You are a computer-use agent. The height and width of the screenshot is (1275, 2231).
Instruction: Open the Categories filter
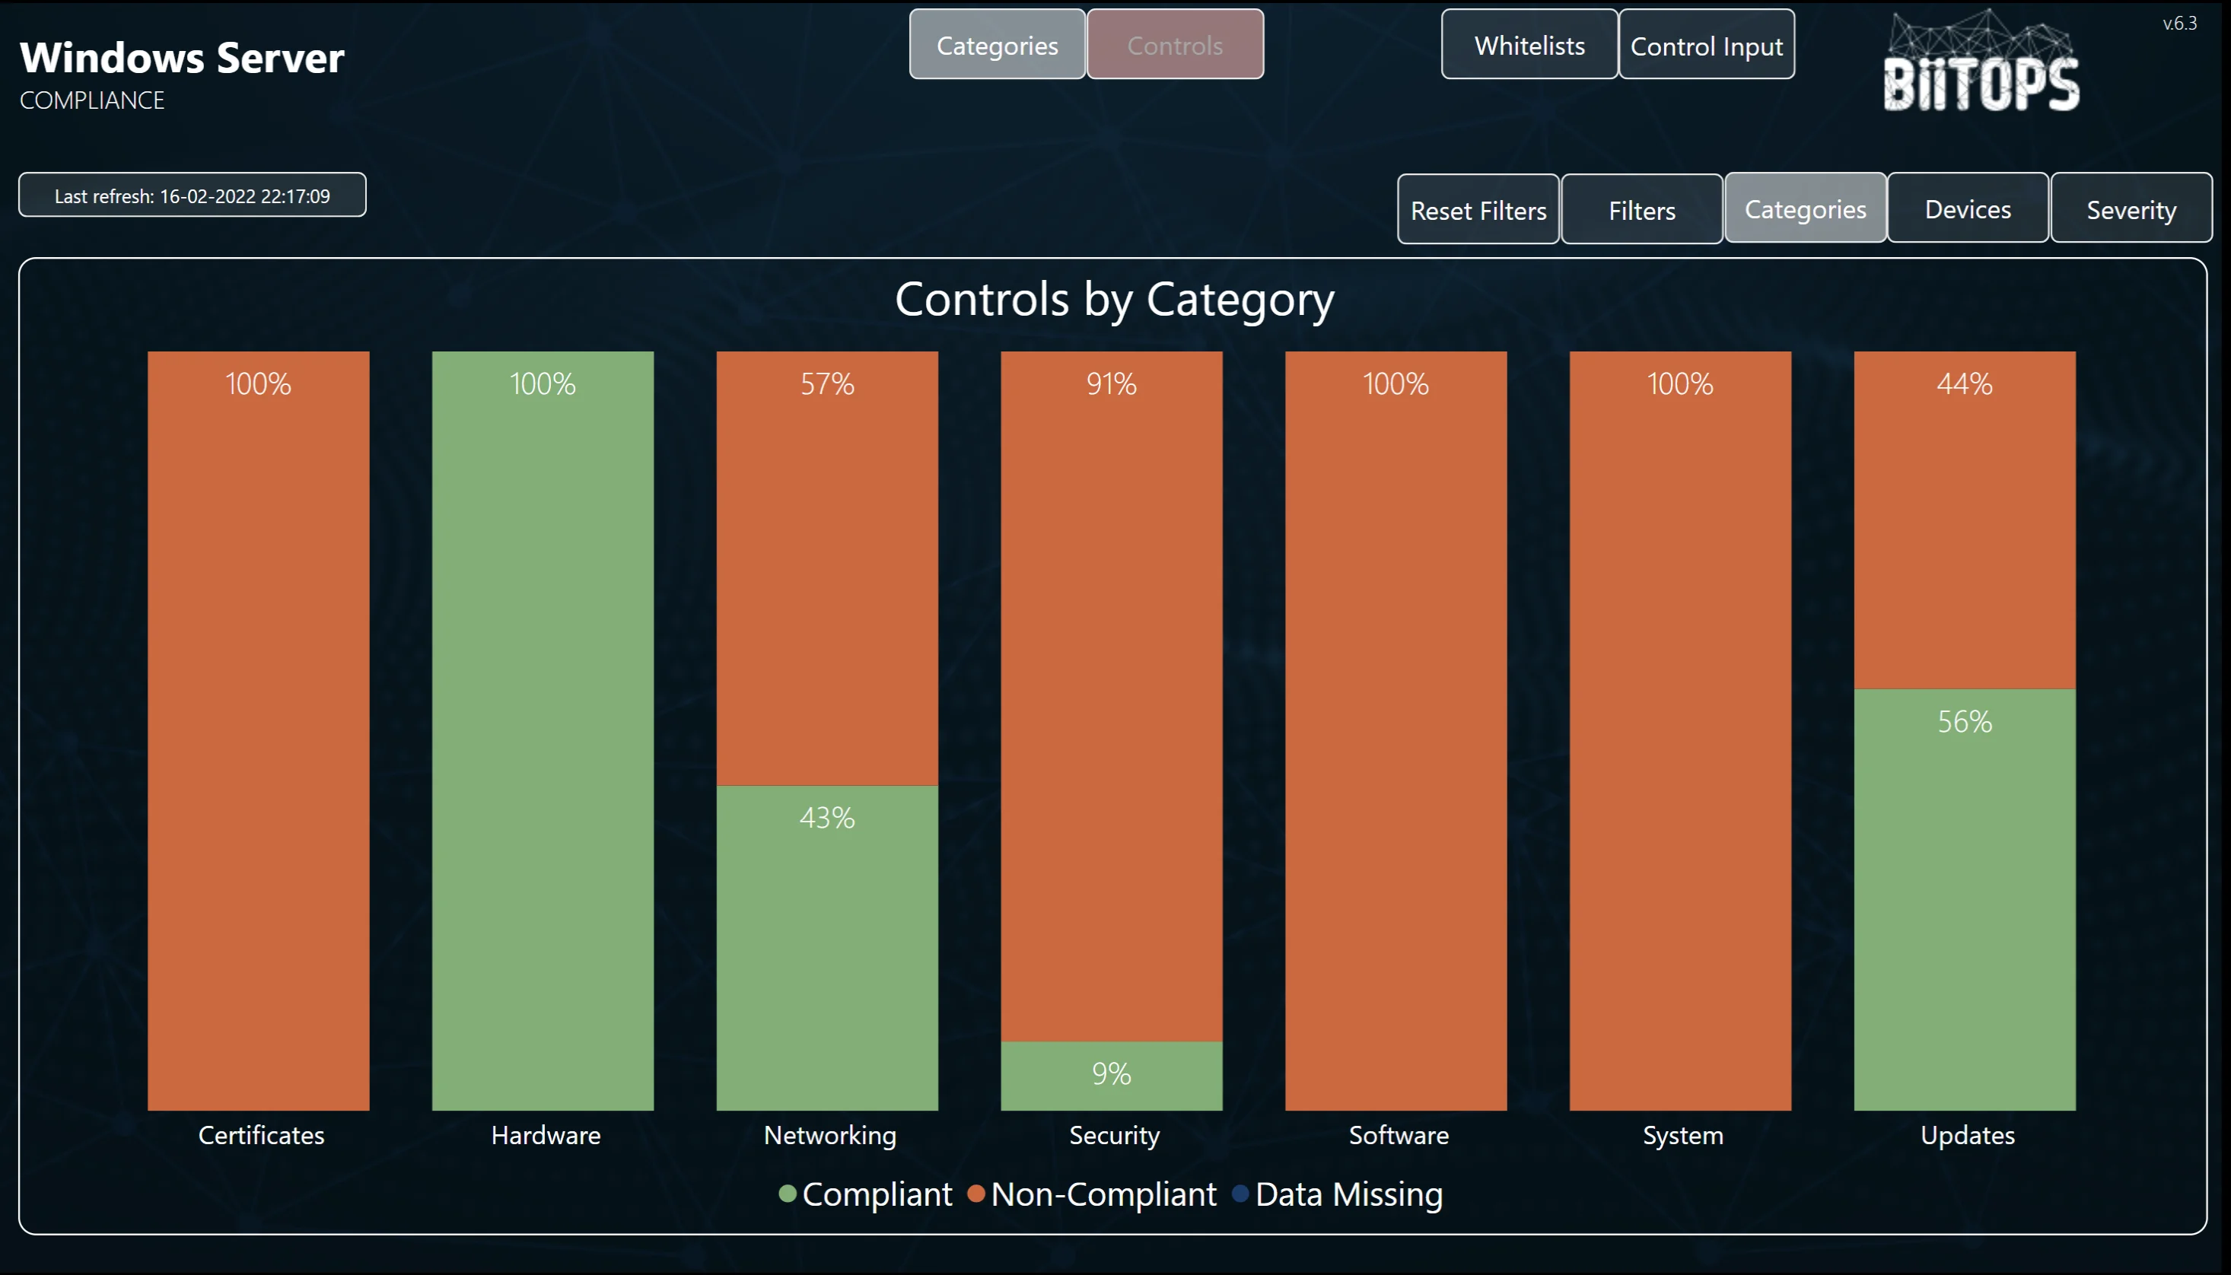(1806, 208)
